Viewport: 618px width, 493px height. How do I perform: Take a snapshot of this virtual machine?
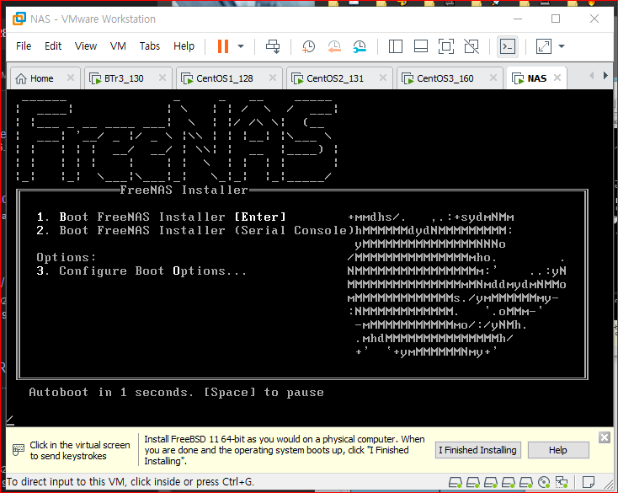tap(308, 46)
